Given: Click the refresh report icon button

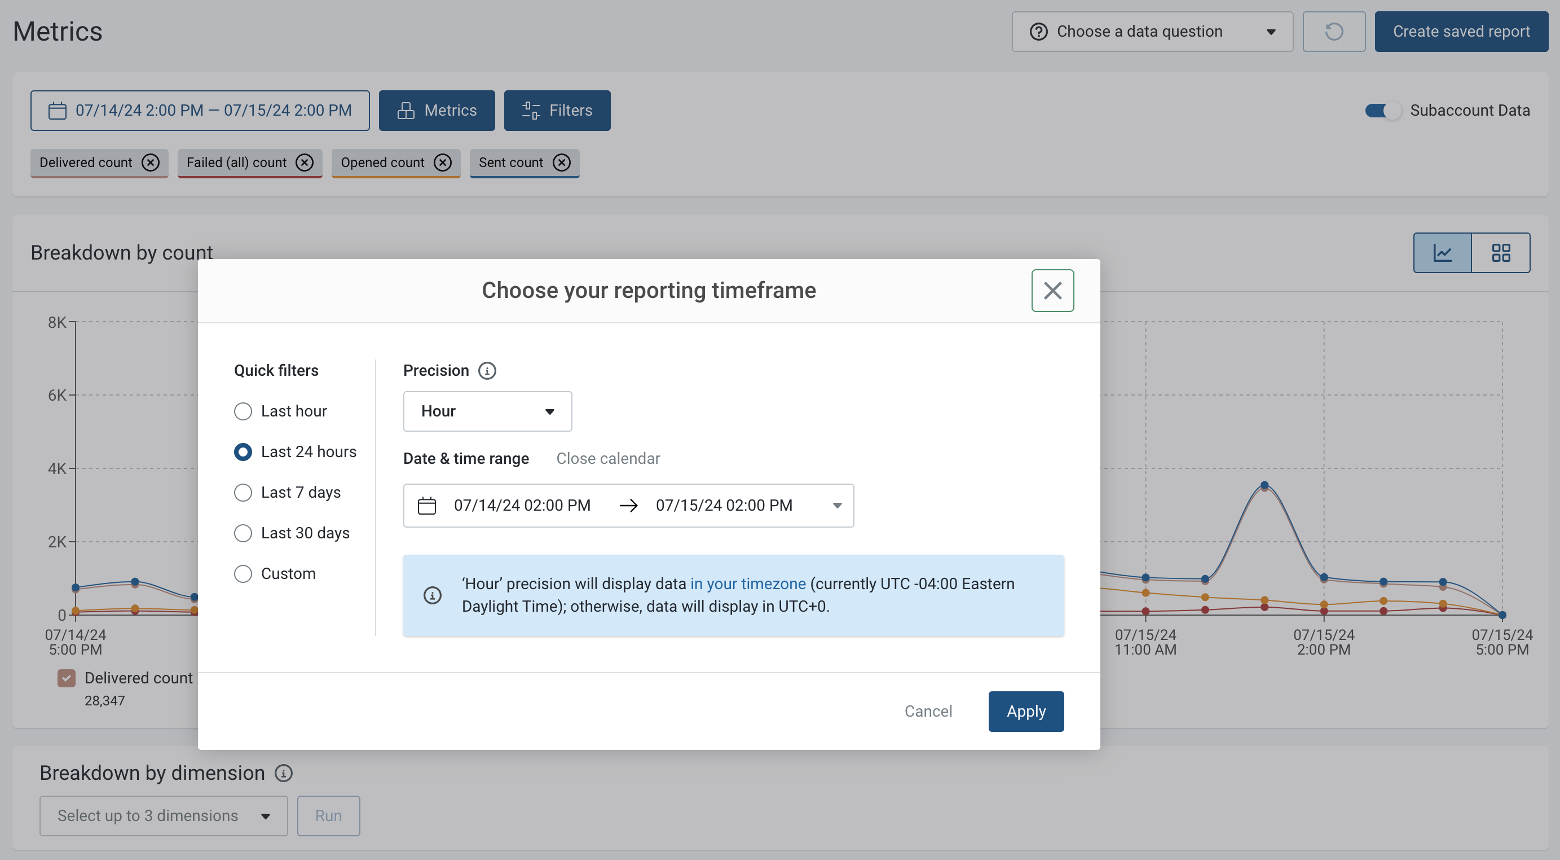Looking at the screenshot, I should (x=1334, y=32).
